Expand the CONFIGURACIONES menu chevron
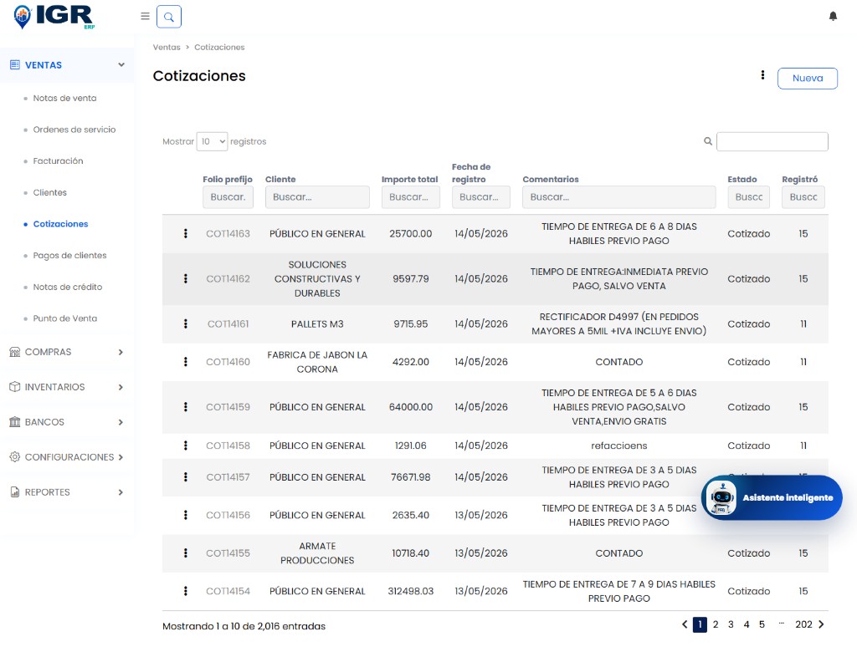Screen dimensions: 857x667 coord(121,457)
